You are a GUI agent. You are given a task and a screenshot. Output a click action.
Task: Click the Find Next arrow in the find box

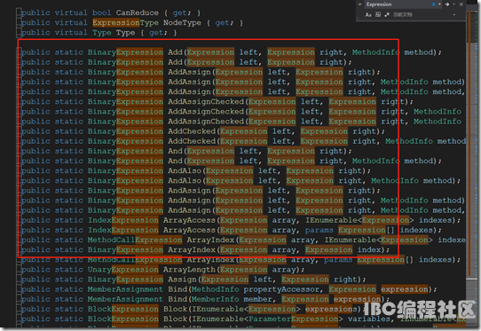(447, 4)
